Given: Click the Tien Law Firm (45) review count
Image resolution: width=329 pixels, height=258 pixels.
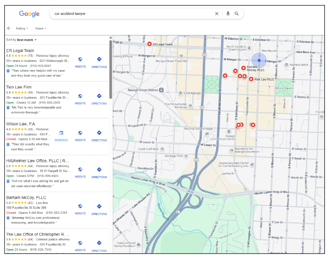Looking at the screenshot, I should tap(30, 93).
